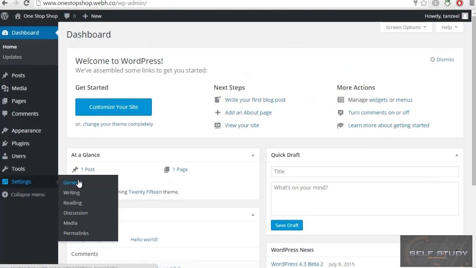476x268 pixels.
Task: Click the Dismiss X icon on Welcome panel
Action: 432,60
